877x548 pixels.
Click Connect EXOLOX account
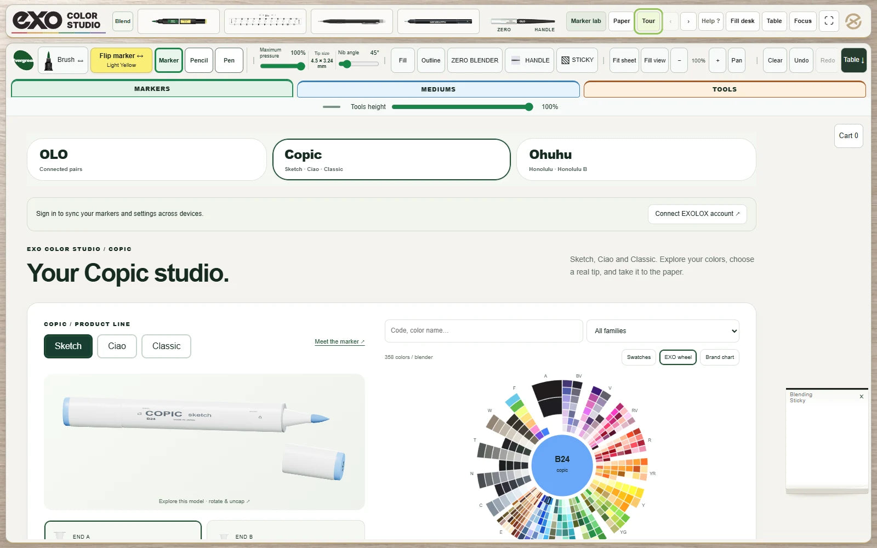tap(697, 214)
